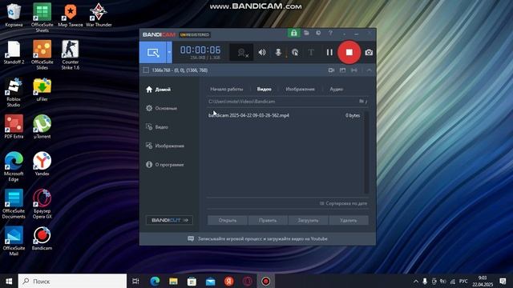Click the Загрузить button
This screenshot has height=288, width=513.
(308, 221)
